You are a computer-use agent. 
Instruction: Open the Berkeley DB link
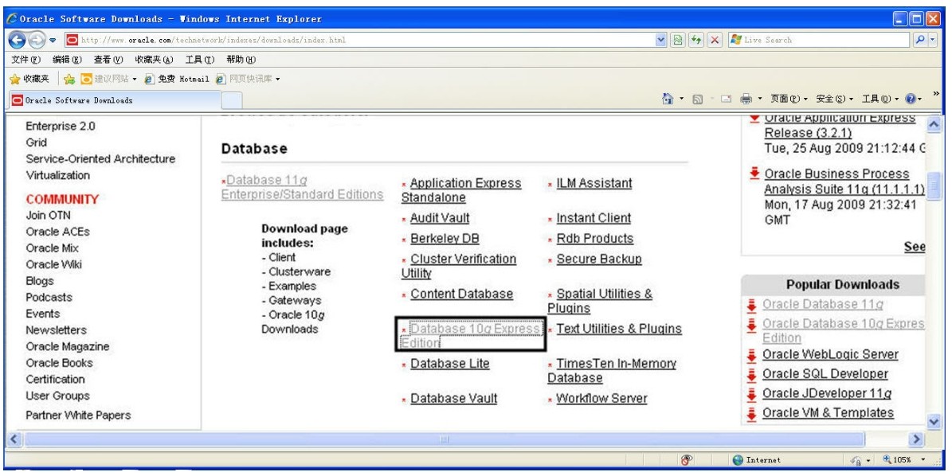pos(445,239)
